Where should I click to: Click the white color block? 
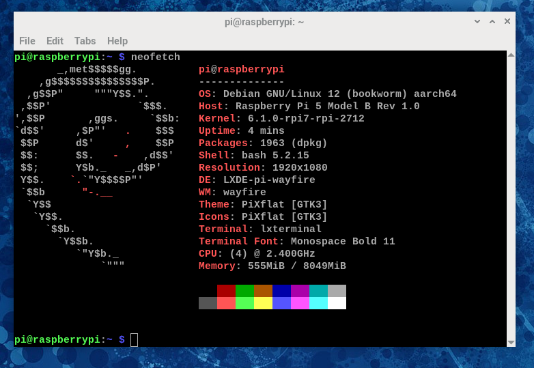(x=337, y=303)
